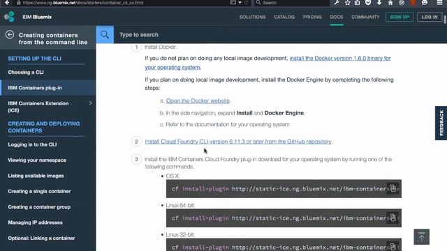Open Optional: Linking a container topic
Image resolution: width=447 pixels, height=251 pixels.
click(41, 238)
